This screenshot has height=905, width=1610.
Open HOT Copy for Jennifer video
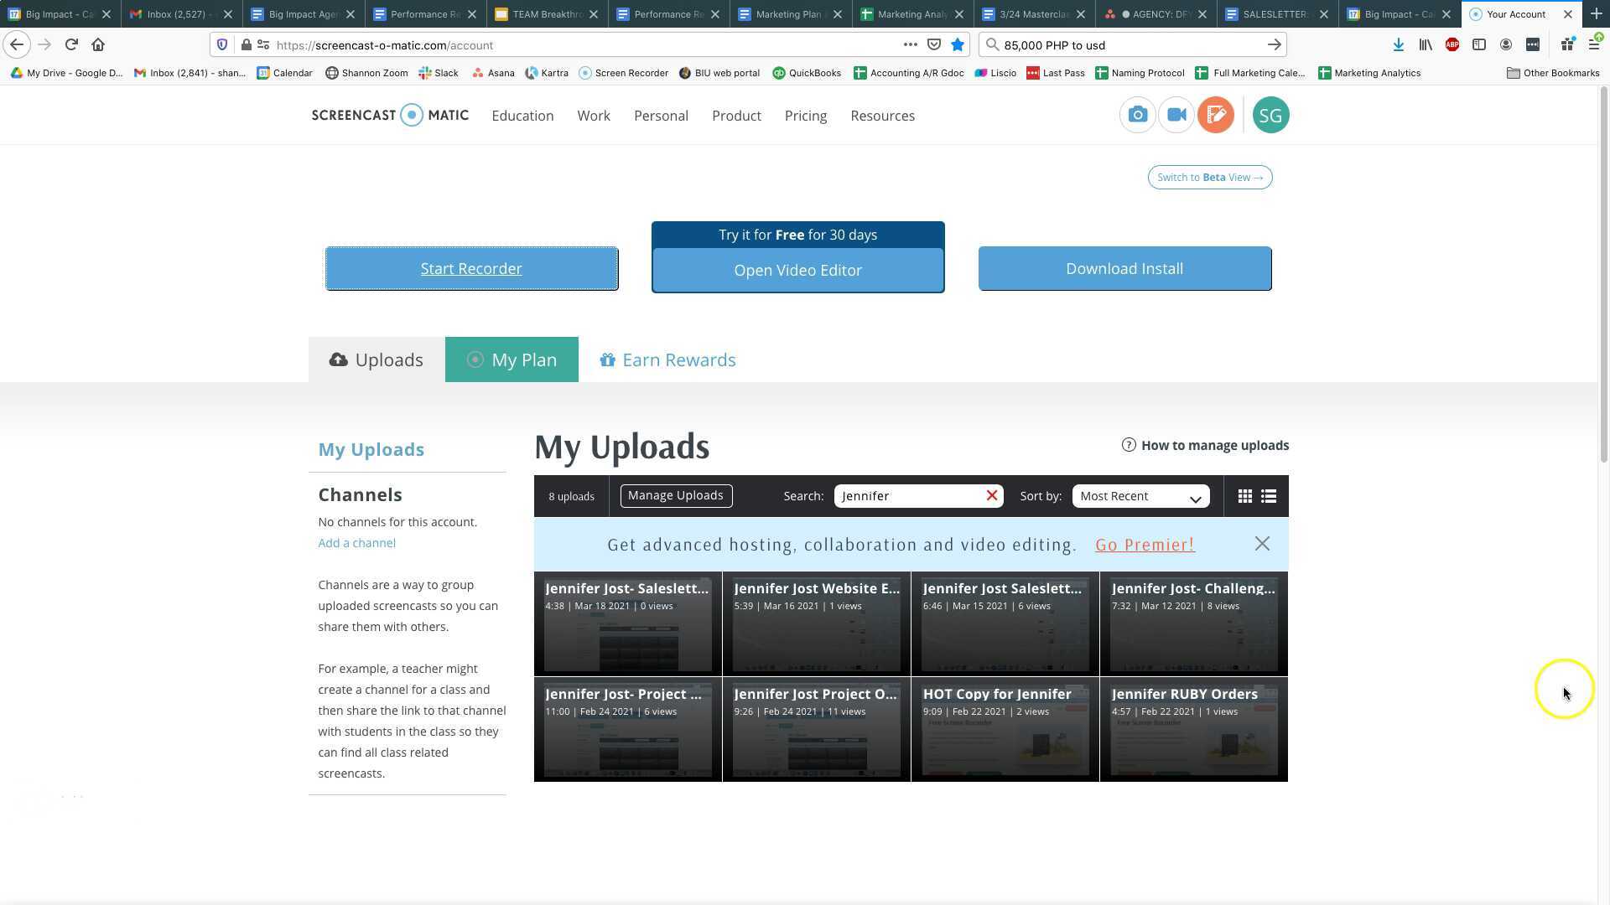tap(1005, 729)
